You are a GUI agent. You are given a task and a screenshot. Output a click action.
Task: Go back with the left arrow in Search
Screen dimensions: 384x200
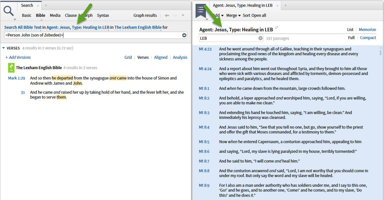point(167,16)
